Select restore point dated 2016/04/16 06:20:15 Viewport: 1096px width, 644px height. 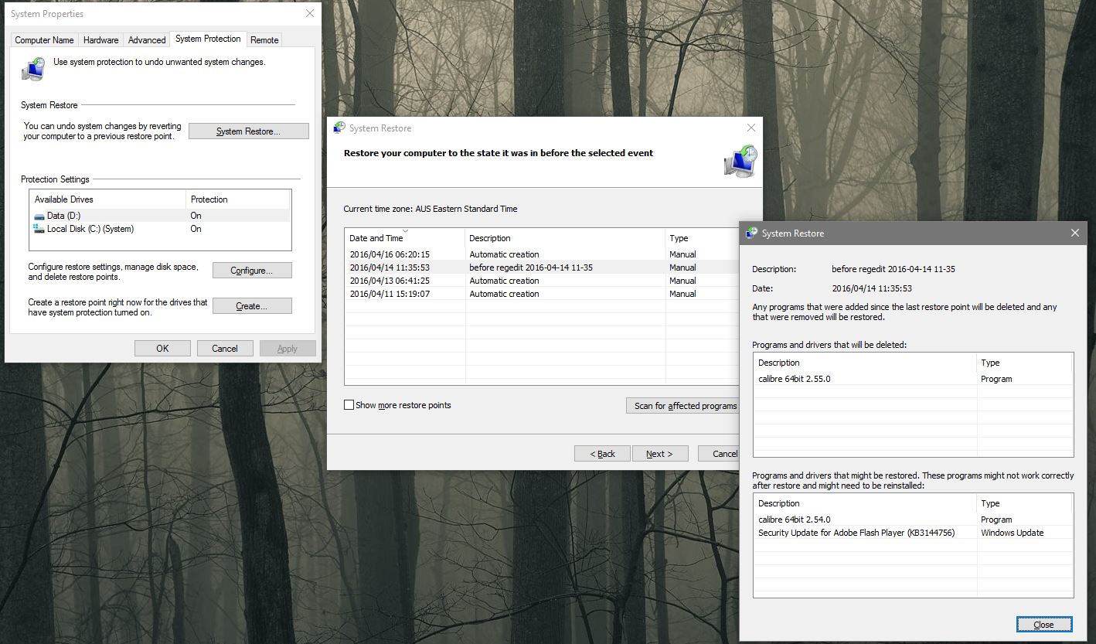click(543, 254)
